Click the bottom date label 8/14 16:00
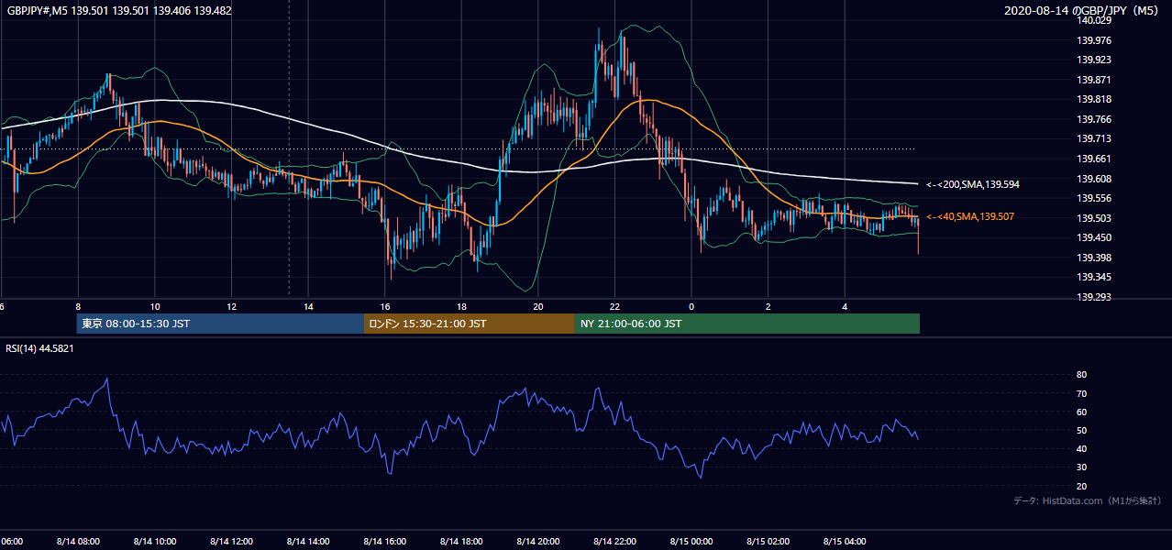This screenshot has height=550, width=1172. [385, 541]
